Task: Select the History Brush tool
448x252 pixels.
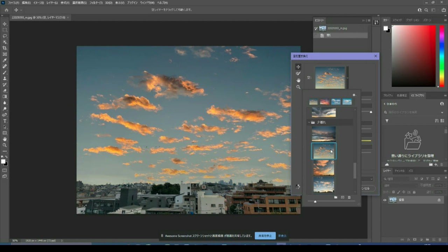Action: [5, 84]
